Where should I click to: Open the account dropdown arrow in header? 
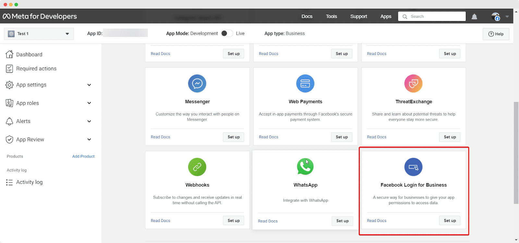coord(507,17)
